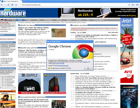Click the Chrome logo in the dialog
The height and width of the screenshot is (108, 140).
point(82,51)
